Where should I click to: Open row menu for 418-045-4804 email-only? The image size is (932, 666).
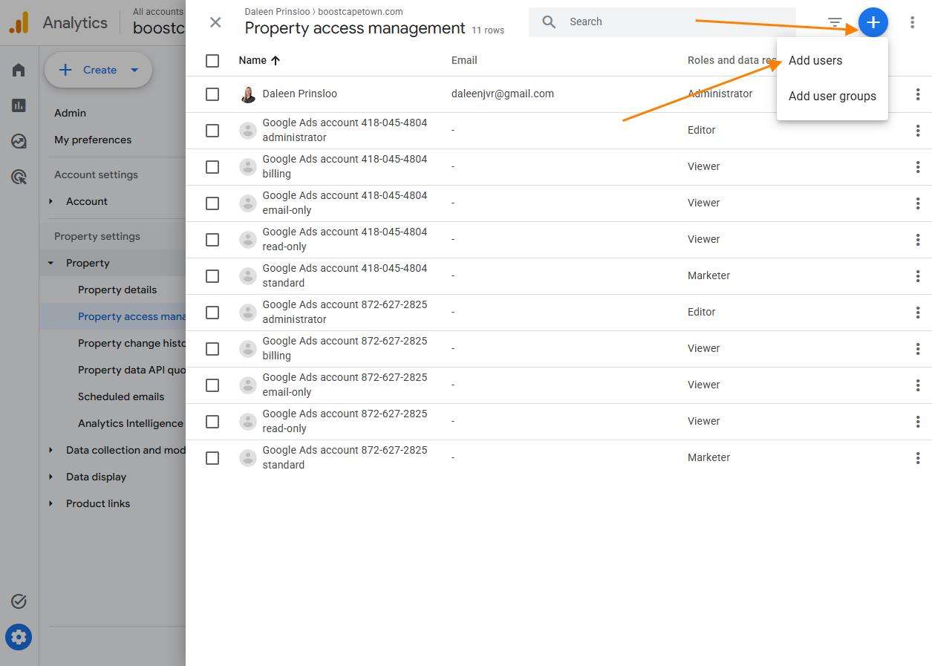tap(918, 203)
